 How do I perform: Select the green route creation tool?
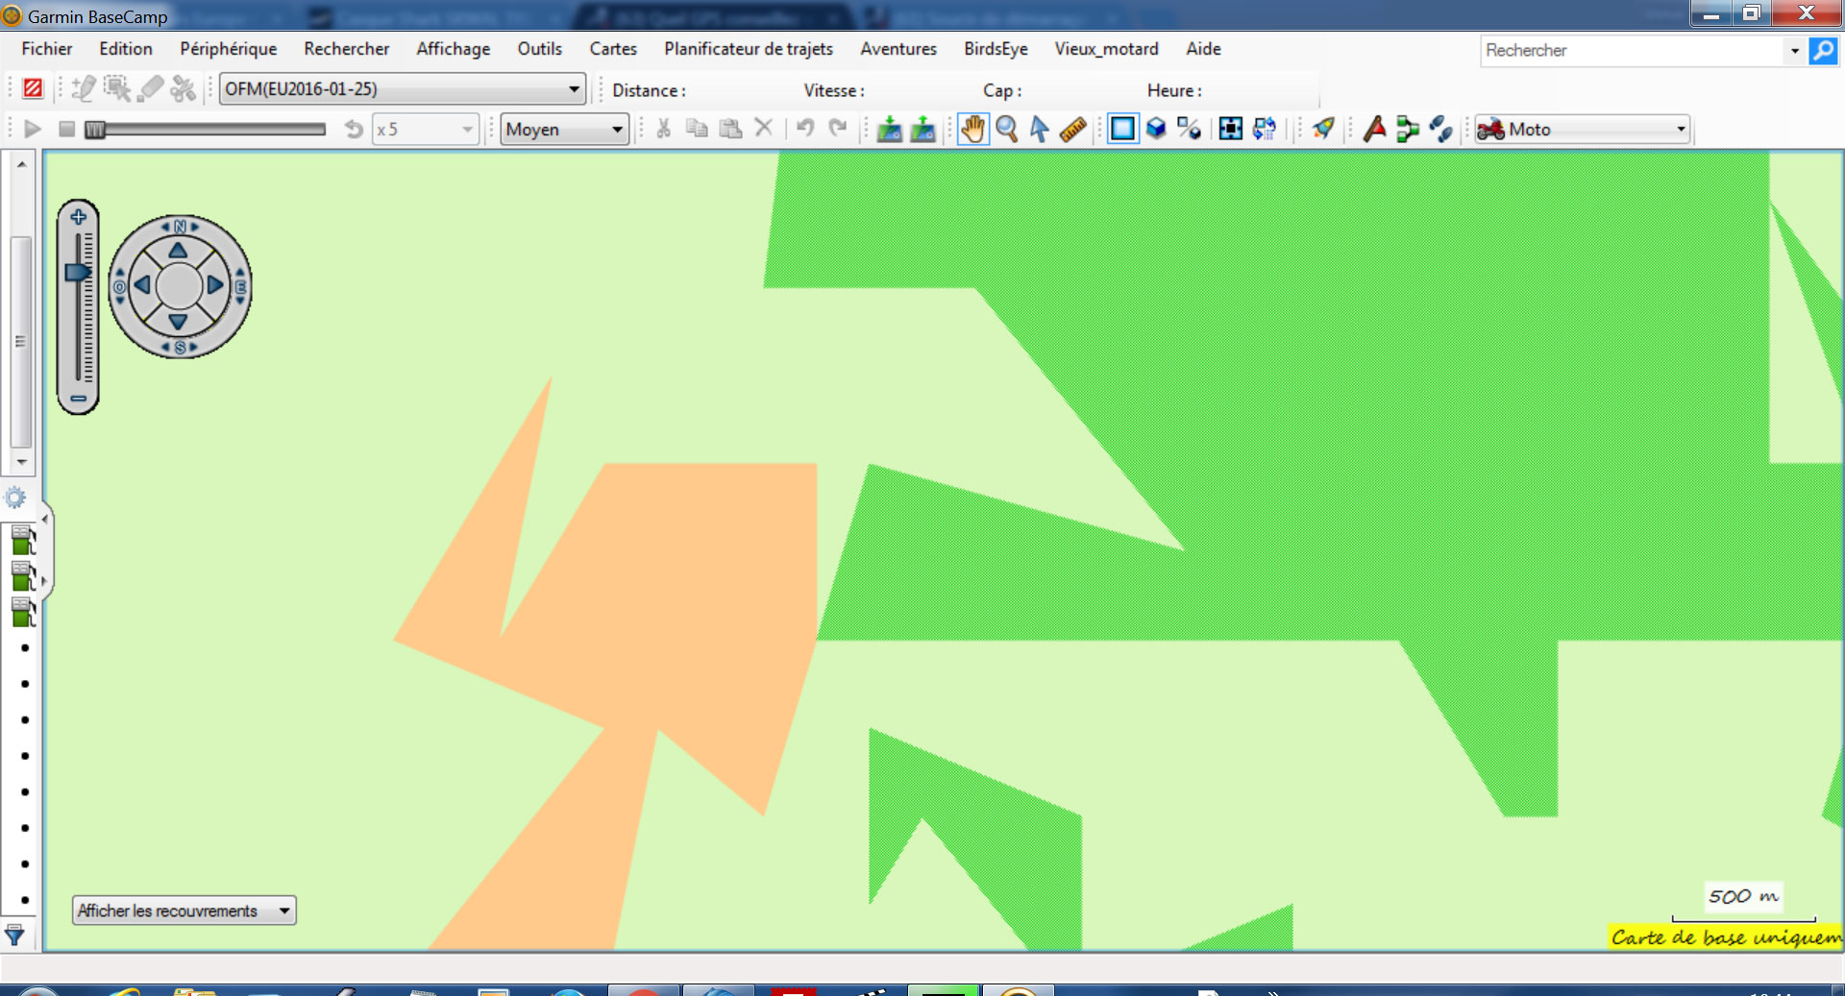click(x=1407, y=129)
